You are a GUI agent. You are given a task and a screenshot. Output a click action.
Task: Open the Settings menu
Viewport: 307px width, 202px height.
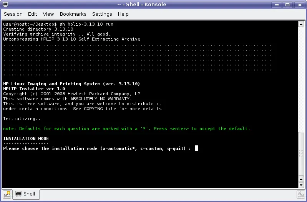102,14
